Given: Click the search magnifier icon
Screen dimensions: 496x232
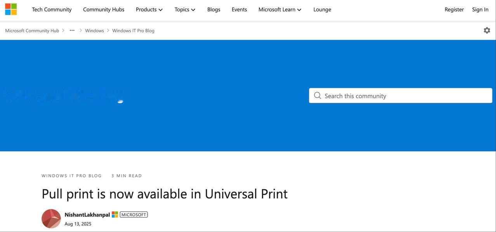Looking at the screenshot, I should click(317, 96).
